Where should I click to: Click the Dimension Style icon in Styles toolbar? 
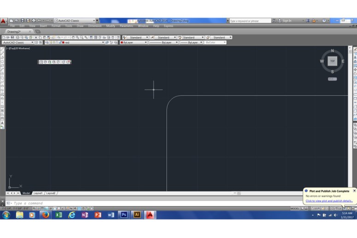click(152, 37)
